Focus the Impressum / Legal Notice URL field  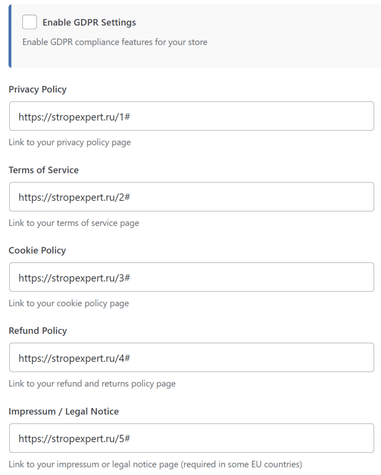[x=191, y=438]
